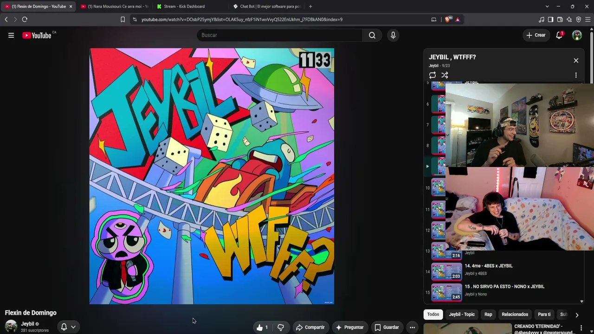This screenshot has height=334, width=594.
Task: Open the CREANDO 'ETERNIDAD' suggested video
Action: click(x=544, y=329)
